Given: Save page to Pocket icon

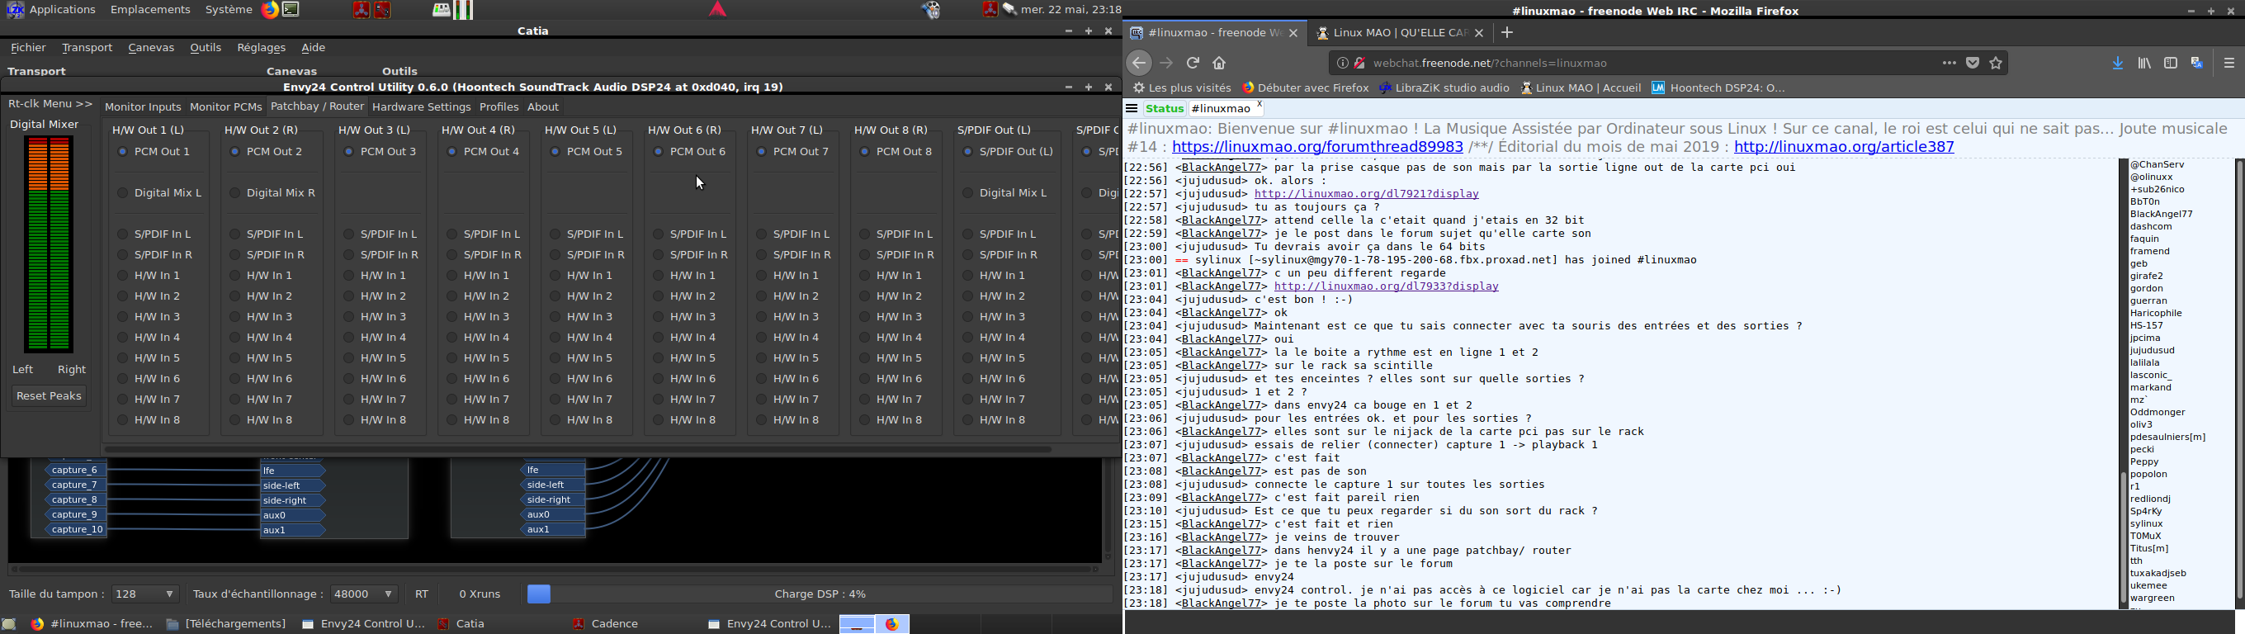Looking at the screenshot, I should click(x=1973, y=63).
